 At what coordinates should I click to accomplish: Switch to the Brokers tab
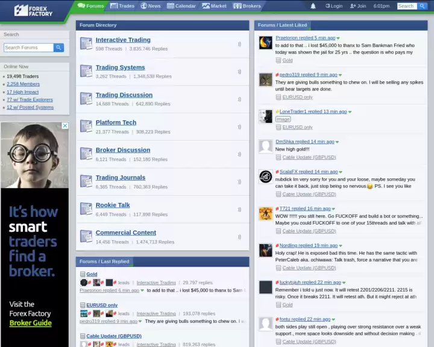(248, 6)
